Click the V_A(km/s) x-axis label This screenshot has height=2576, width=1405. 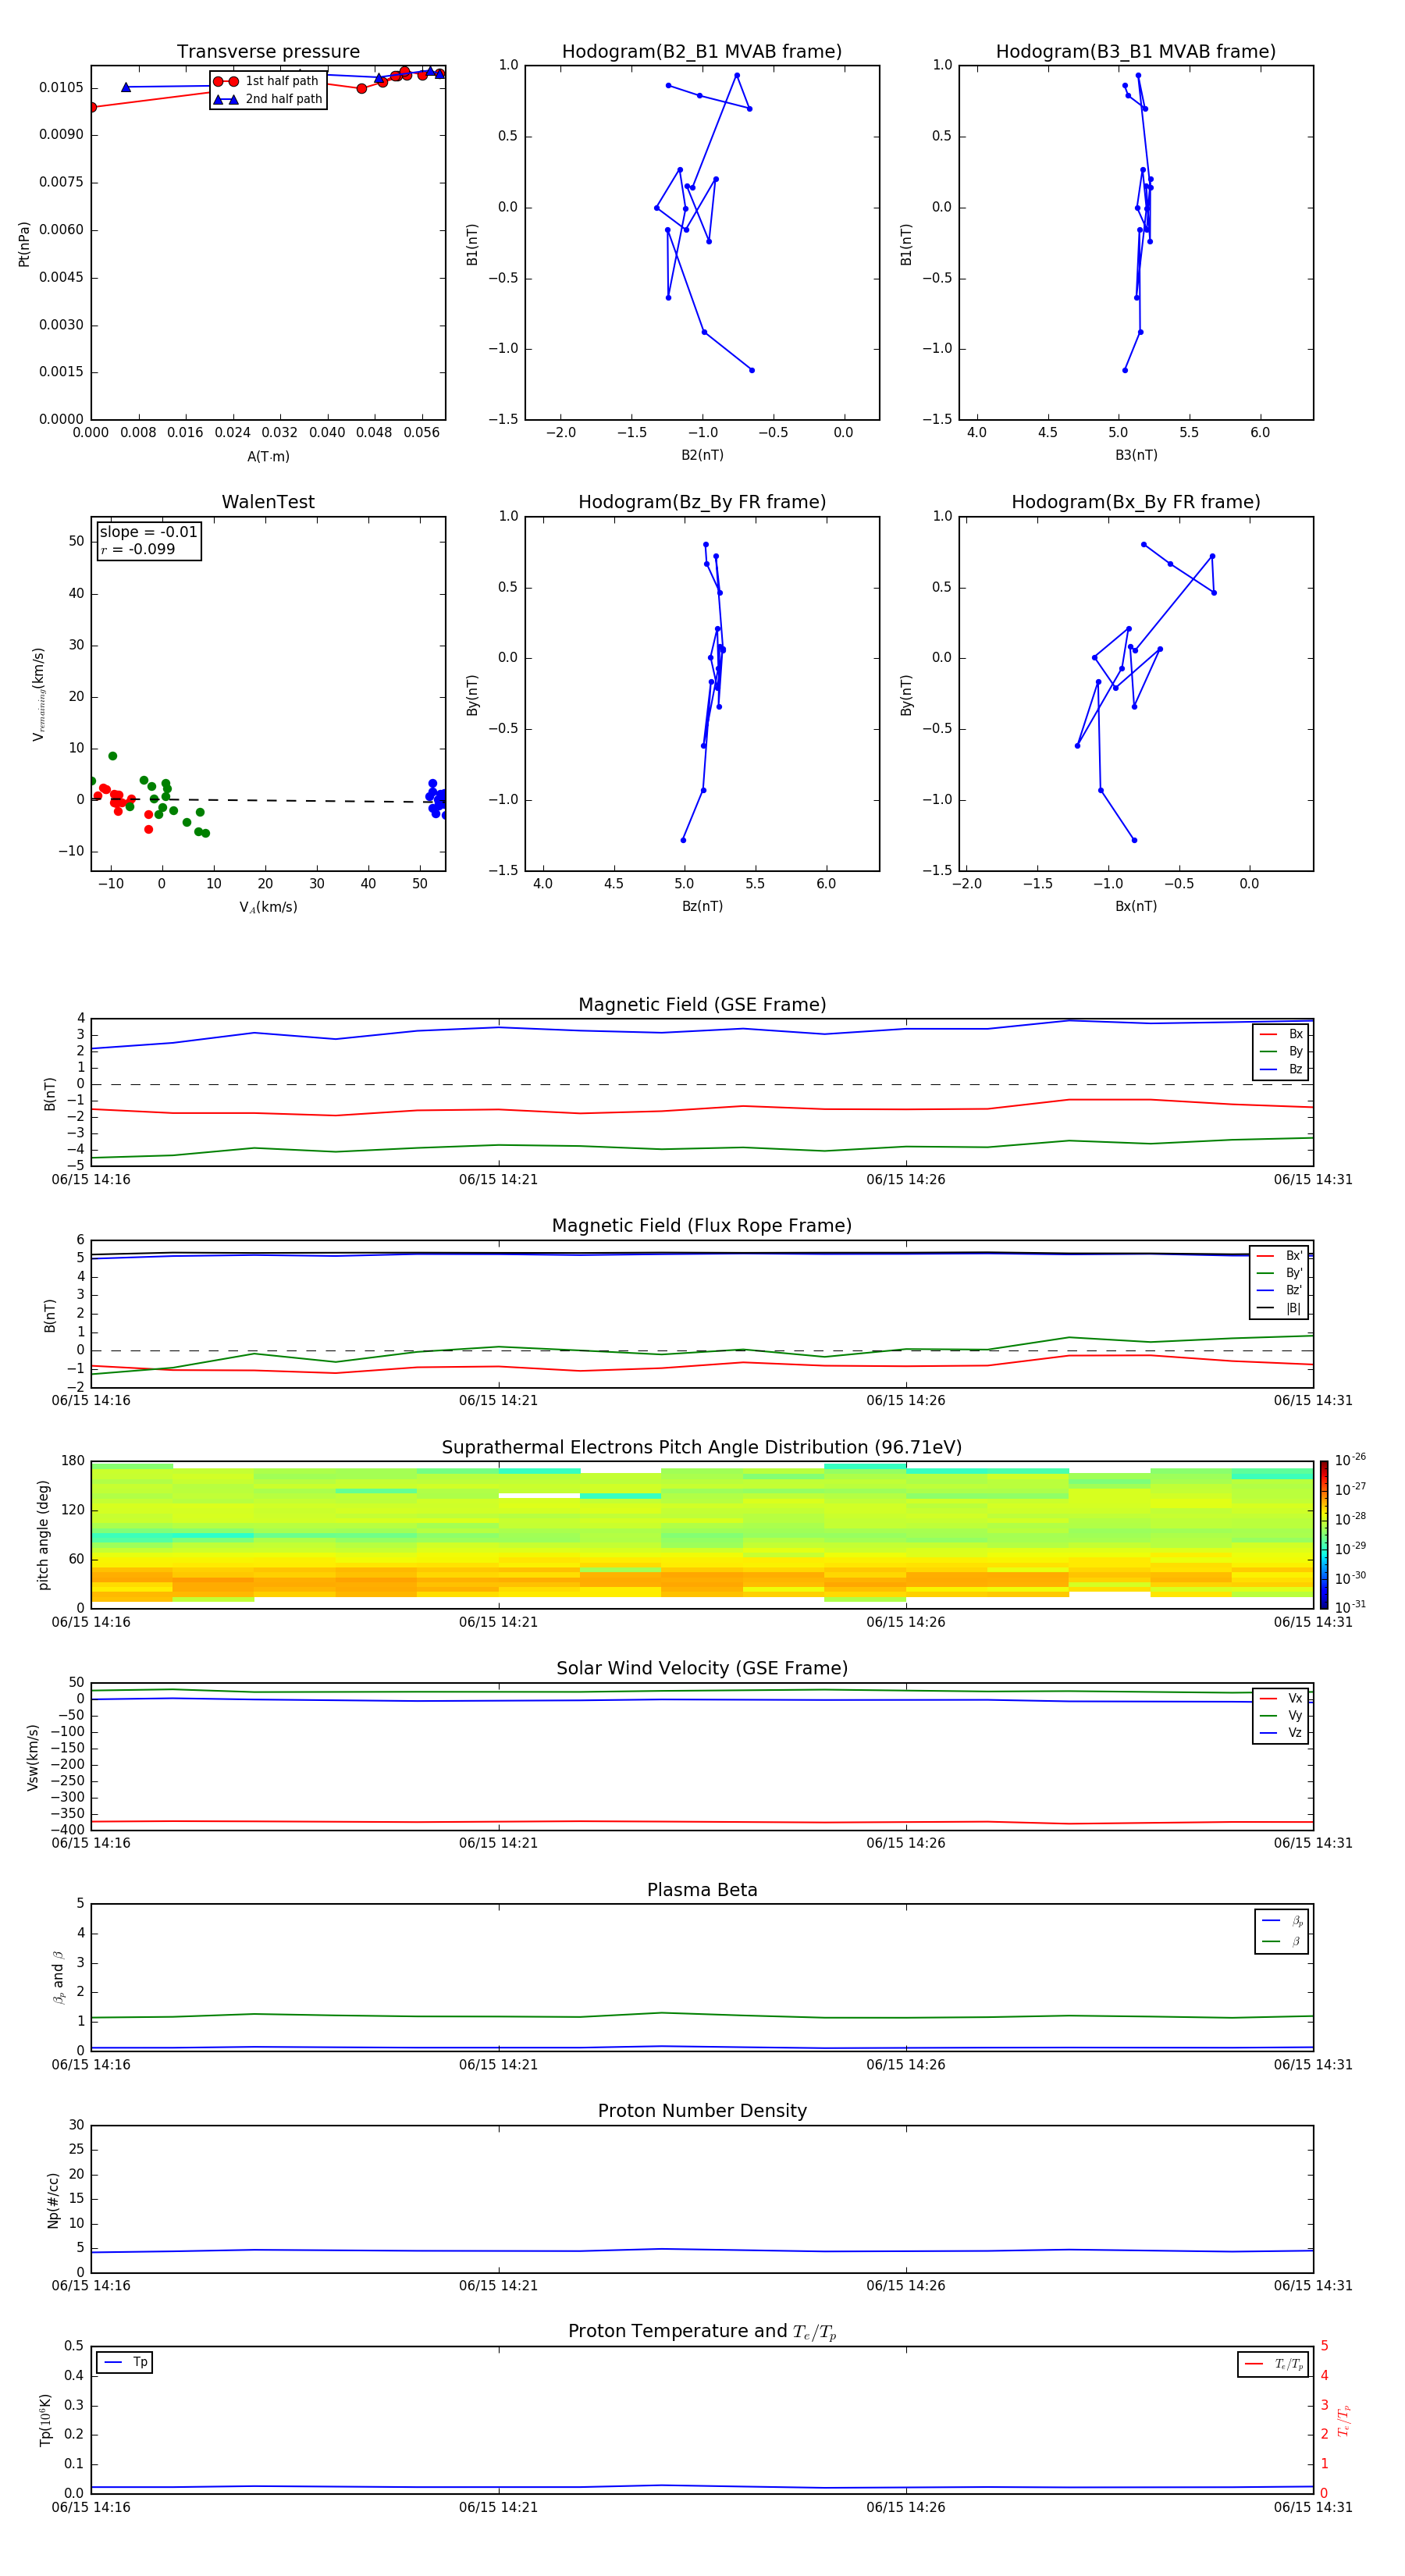[x=268, y=907]
